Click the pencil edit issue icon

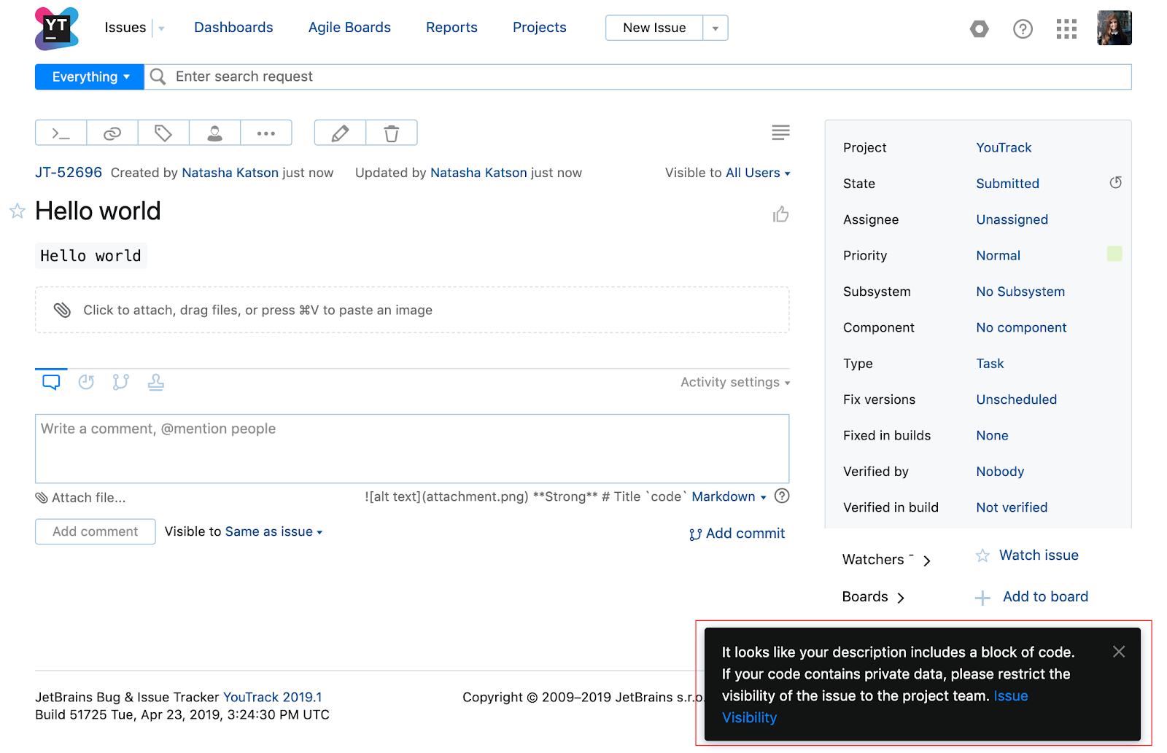click(x=340, y=133)
